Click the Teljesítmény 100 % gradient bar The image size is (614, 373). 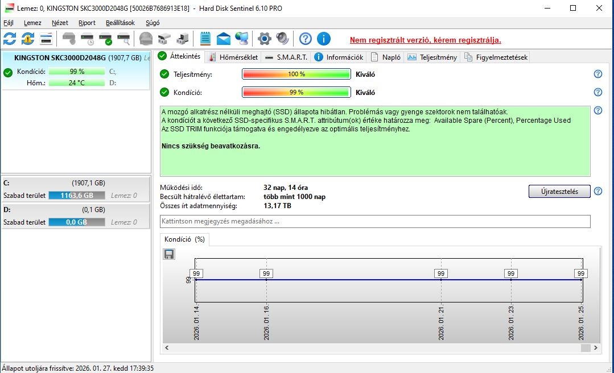[296, 74]
